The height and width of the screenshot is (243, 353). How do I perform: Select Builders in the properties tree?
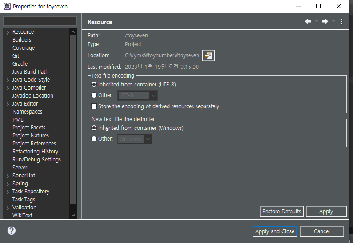click(x=22, y=40)
